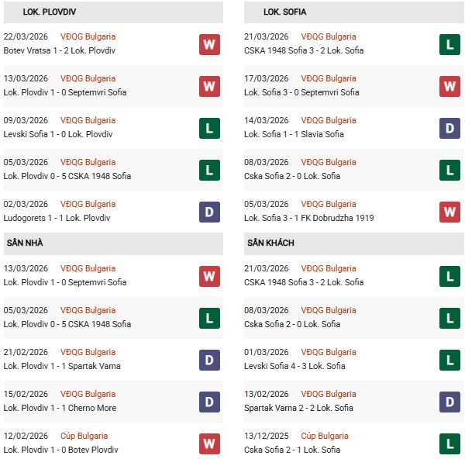Image resolution: width=465 pixels, height=459 pixels.
Task: Select the LOK. SOFIA section header
Action: (x=284, y=12)
